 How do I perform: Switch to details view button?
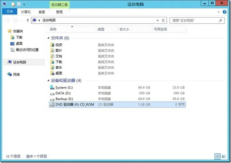click(x=218, y=156)
